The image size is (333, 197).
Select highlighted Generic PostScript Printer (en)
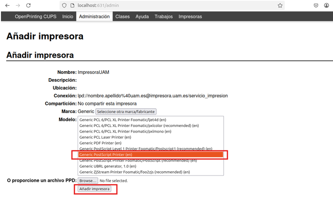click(151, 155)
